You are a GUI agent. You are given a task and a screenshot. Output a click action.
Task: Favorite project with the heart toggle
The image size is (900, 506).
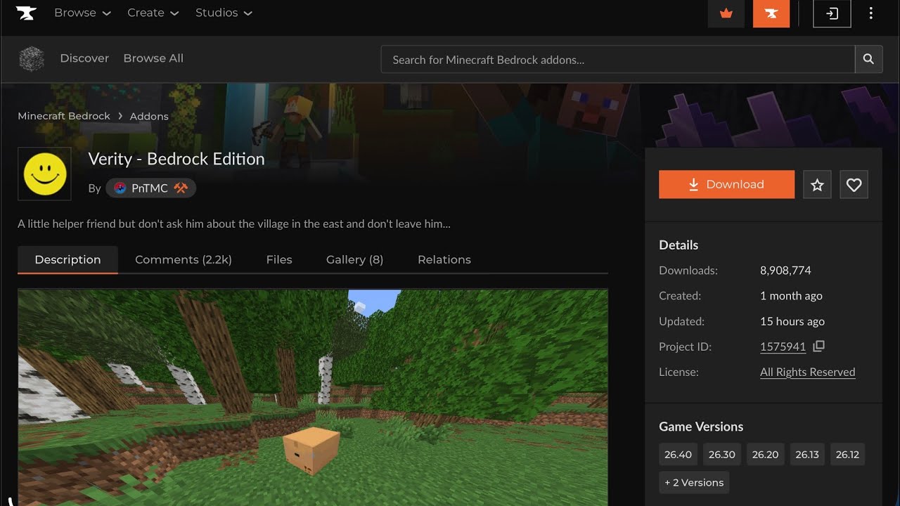[854, 185]
